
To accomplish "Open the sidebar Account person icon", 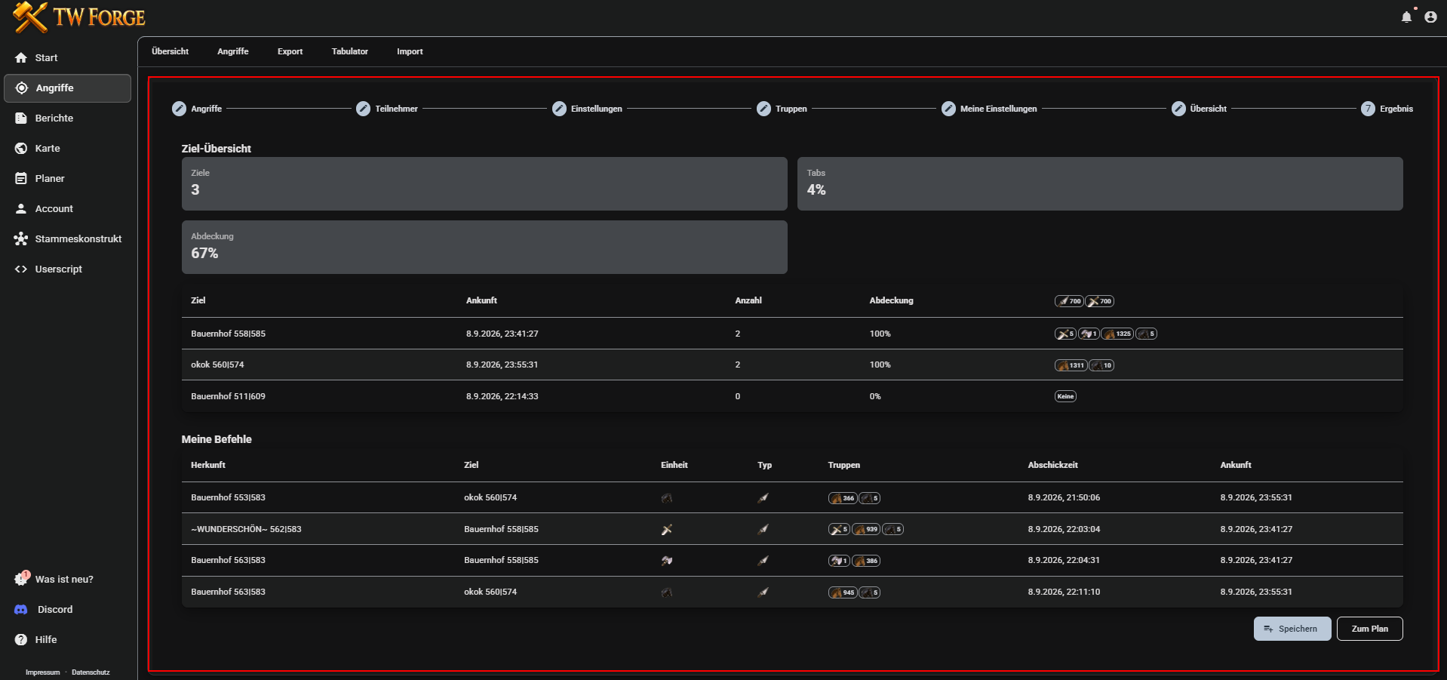I will (x=21, y=209).
